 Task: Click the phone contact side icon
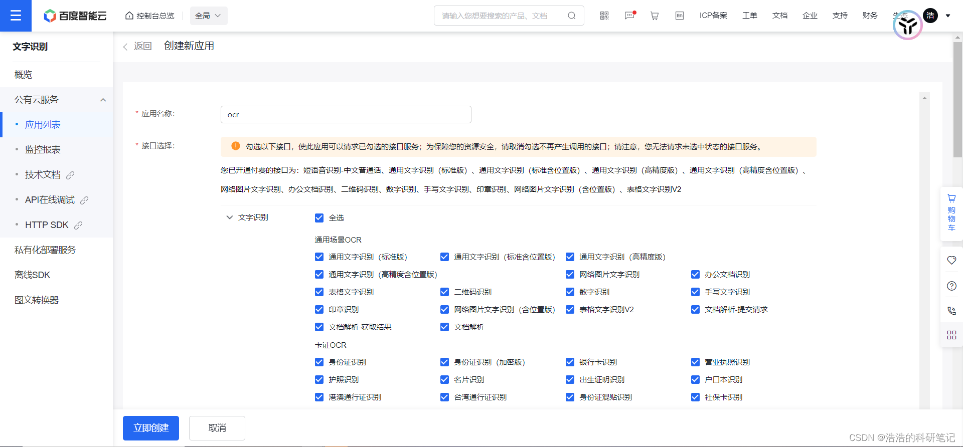(951, 311)
